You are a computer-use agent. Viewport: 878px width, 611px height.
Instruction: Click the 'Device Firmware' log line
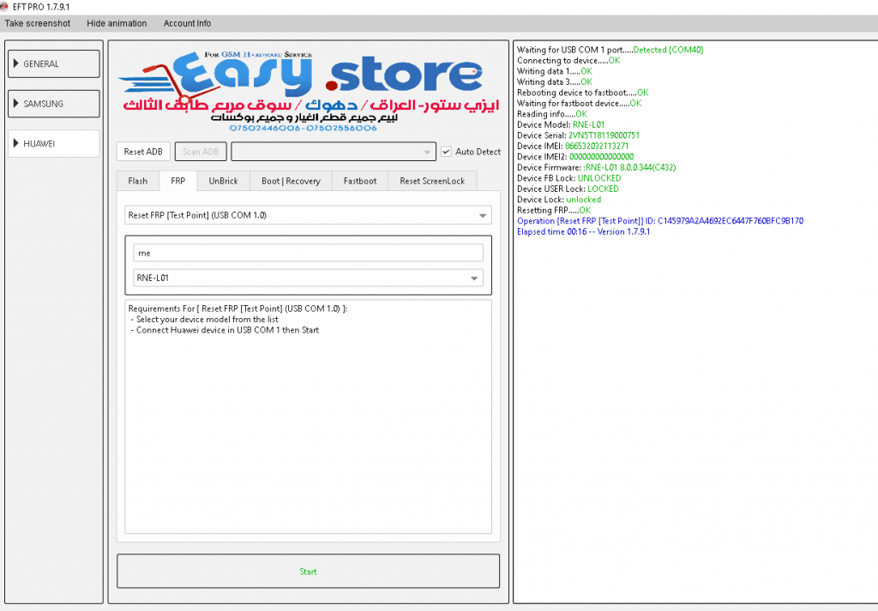point(597,167)
